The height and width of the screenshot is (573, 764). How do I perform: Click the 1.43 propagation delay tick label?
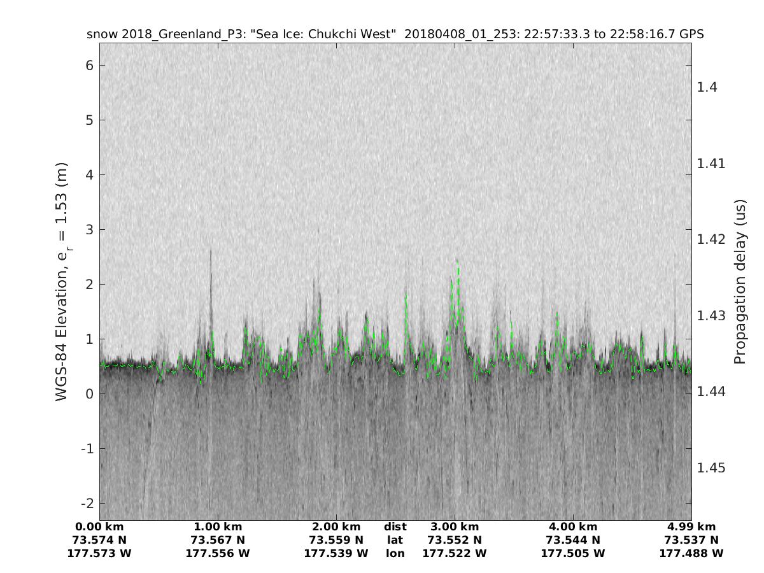pos(711,316)
